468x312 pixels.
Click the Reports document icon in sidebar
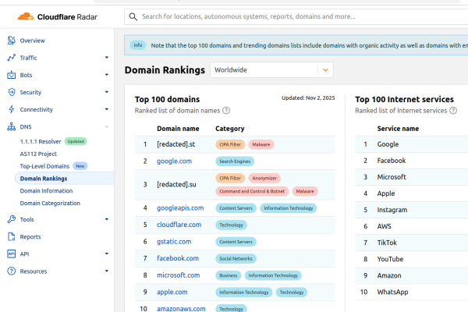coord(11,236)
